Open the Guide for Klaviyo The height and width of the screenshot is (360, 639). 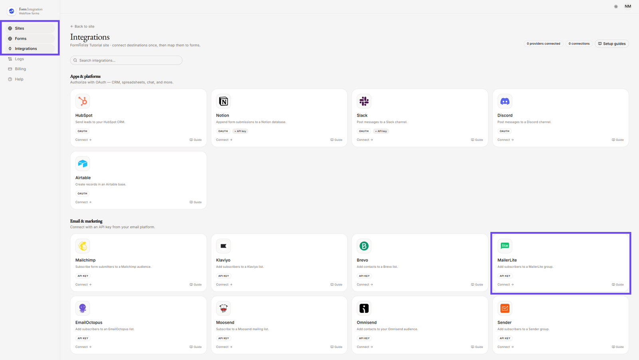coord(336,285)
